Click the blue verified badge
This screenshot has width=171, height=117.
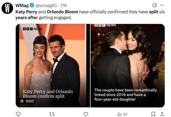pos(32,5)
